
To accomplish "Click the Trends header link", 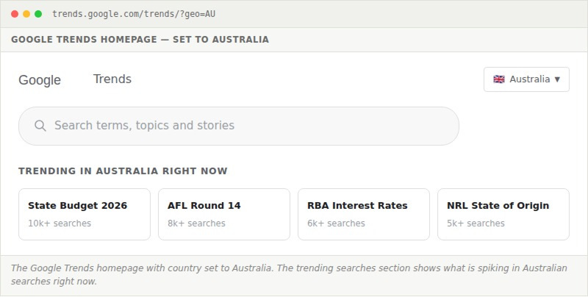I will tap(112, 79).
